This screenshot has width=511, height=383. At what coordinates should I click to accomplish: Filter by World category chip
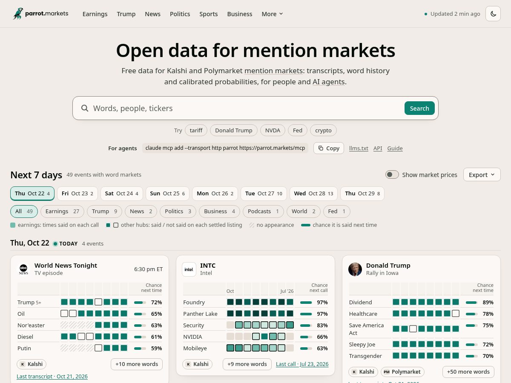click(x=304, y=211)
